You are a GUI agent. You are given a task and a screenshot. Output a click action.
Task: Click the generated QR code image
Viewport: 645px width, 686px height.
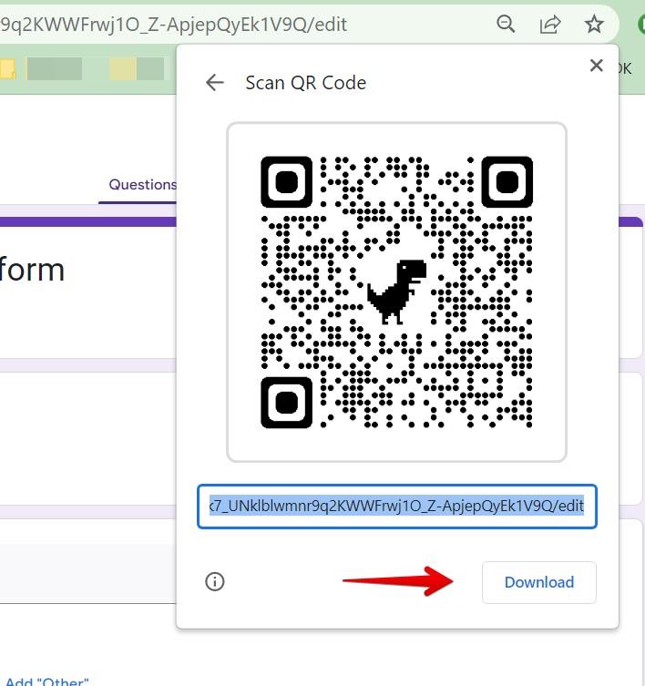click(x=397, y=292)
